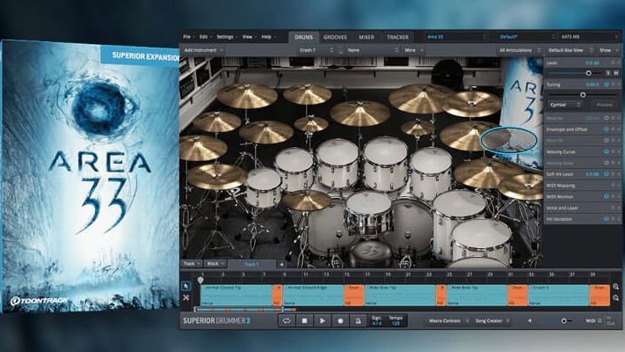Screen dimensions: 625x352
Task: Click the timeline zoom out magnifier
Action: [x=615, y=298]
